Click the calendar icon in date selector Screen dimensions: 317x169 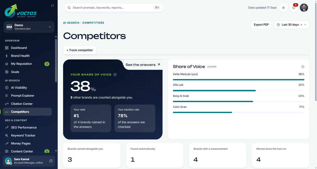278,25
